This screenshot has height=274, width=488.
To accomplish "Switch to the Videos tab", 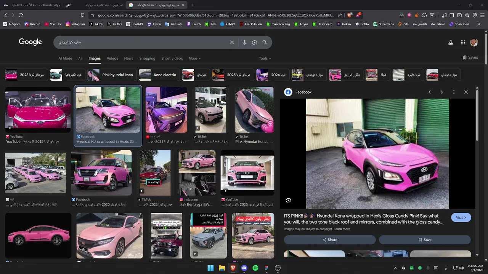I will point(112,58).
